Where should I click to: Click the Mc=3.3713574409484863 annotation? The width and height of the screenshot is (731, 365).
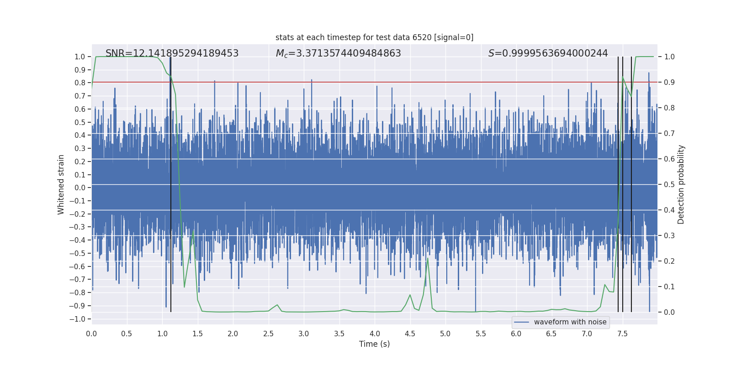pyautogui.click(x=338, y=53)
